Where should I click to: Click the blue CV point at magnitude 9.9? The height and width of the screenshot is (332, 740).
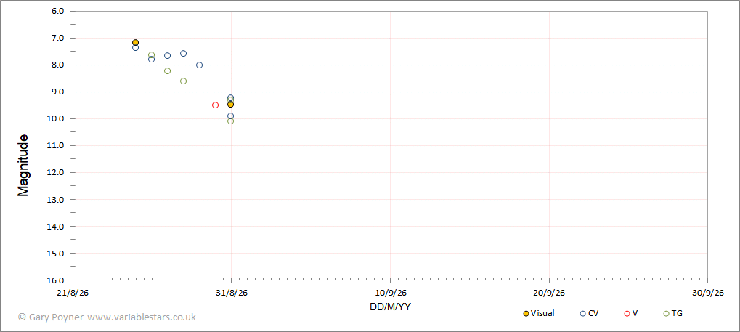coord(230,116)
